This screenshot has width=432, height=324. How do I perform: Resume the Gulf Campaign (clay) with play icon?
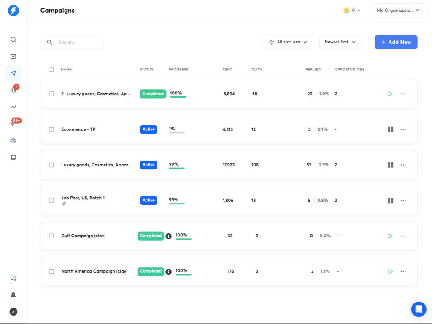pyautogui.click(x=390, y=236)
